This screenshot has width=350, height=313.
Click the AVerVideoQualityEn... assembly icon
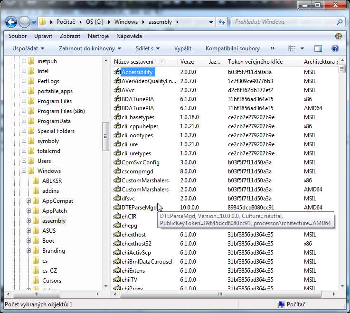pos(117,81)
